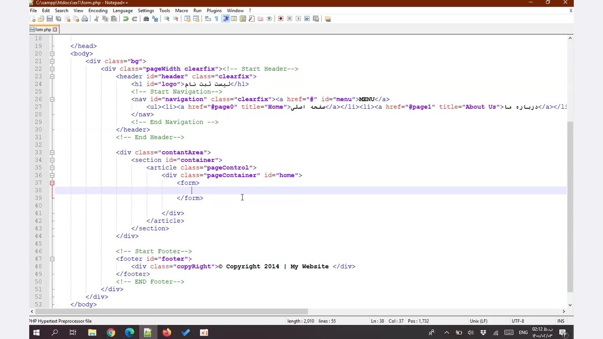Undo the last edit with the green arrow
Screen dimensions: 603x339
click(x=125, y=19)
